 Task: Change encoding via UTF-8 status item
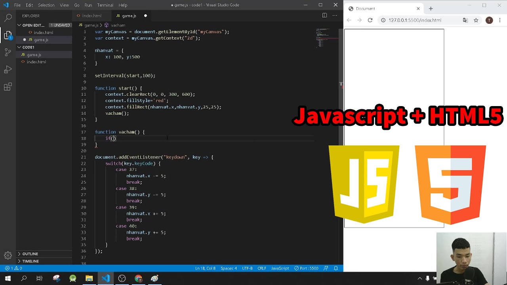coord(247,268)
